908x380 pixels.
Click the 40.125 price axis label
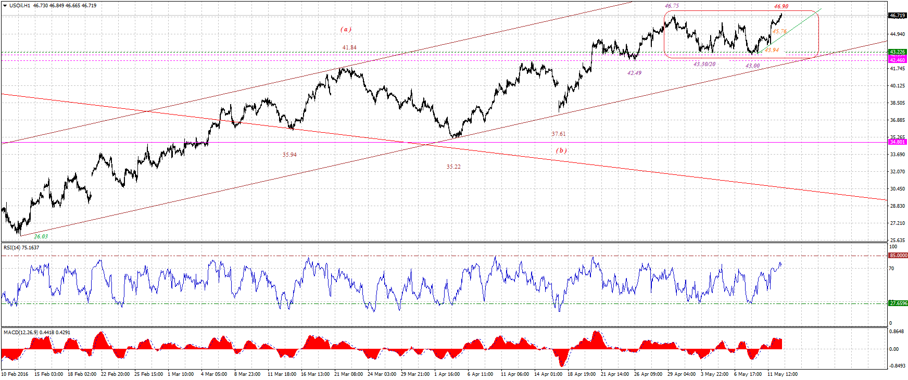click(897, 86)
